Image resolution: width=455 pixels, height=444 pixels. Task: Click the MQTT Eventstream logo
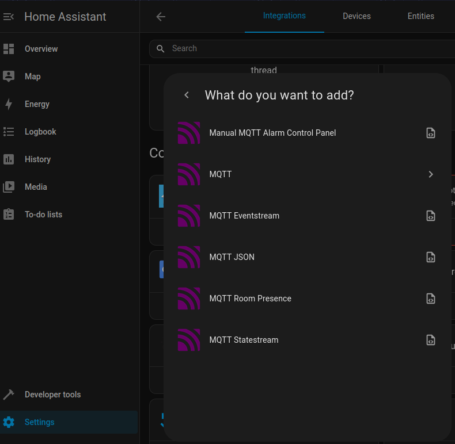[x=189, y=216]
